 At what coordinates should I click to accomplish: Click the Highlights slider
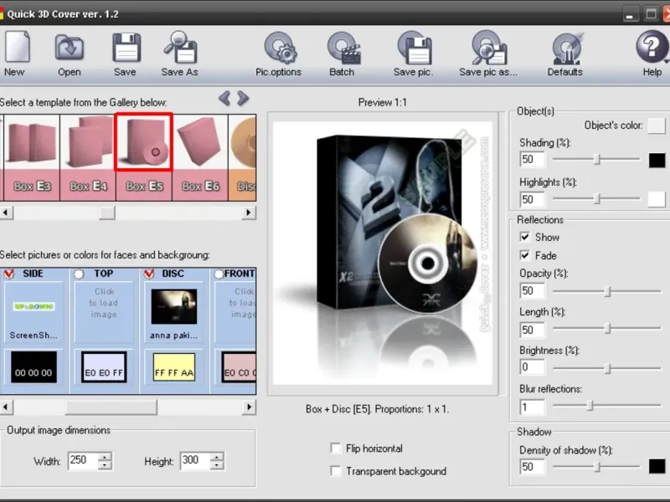pyautogui.click(x=596, y=198)
